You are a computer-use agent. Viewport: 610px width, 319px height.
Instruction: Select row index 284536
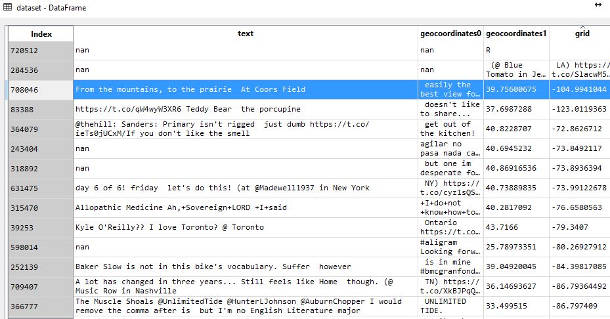point(41,70)
